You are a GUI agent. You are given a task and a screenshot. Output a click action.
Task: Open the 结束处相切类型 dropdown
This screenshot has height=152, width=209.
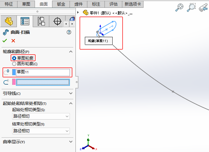point(41,131)
